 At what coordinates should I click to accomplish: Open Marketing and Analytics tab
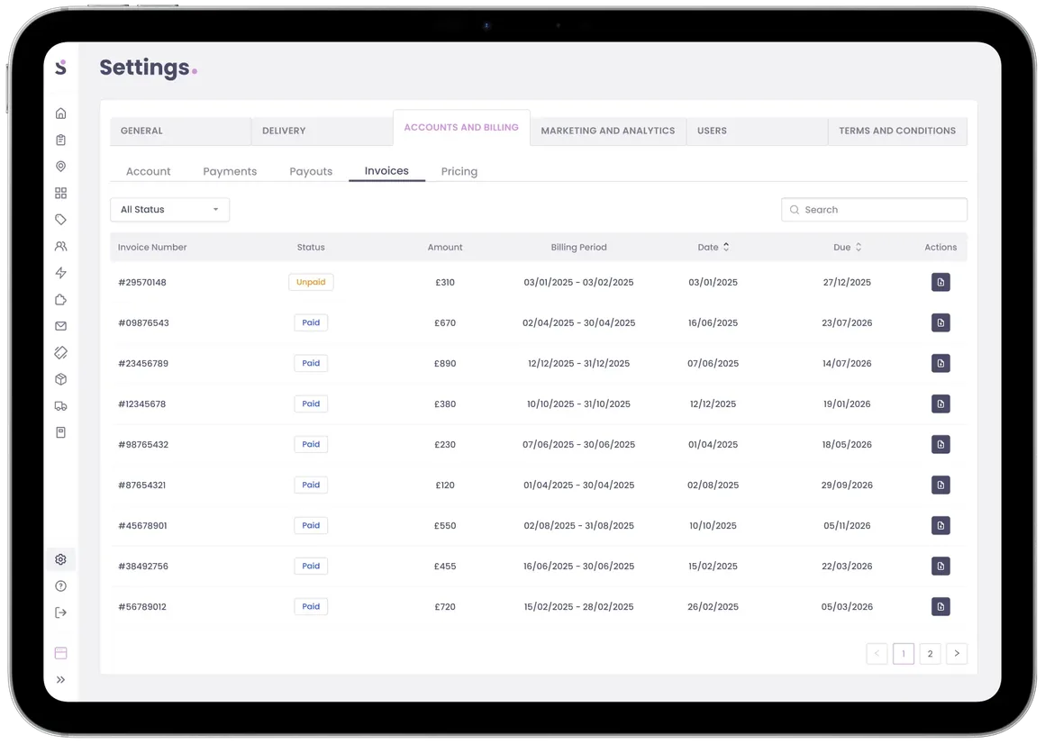(608, 132)
